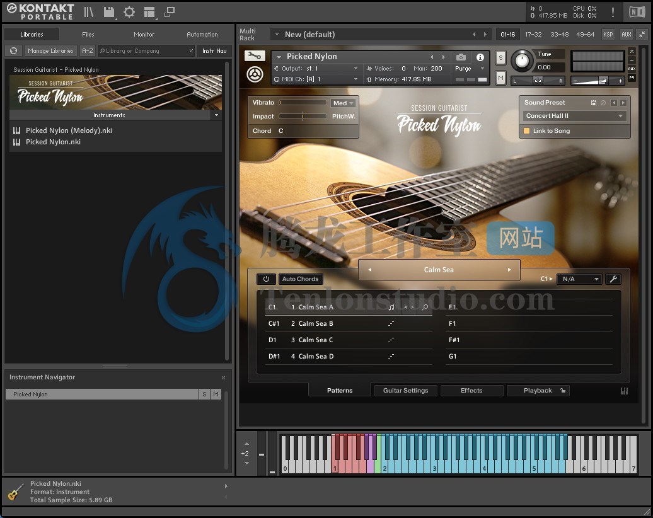Click the round NI Kontakt logo under wrench

click(255, 74)
